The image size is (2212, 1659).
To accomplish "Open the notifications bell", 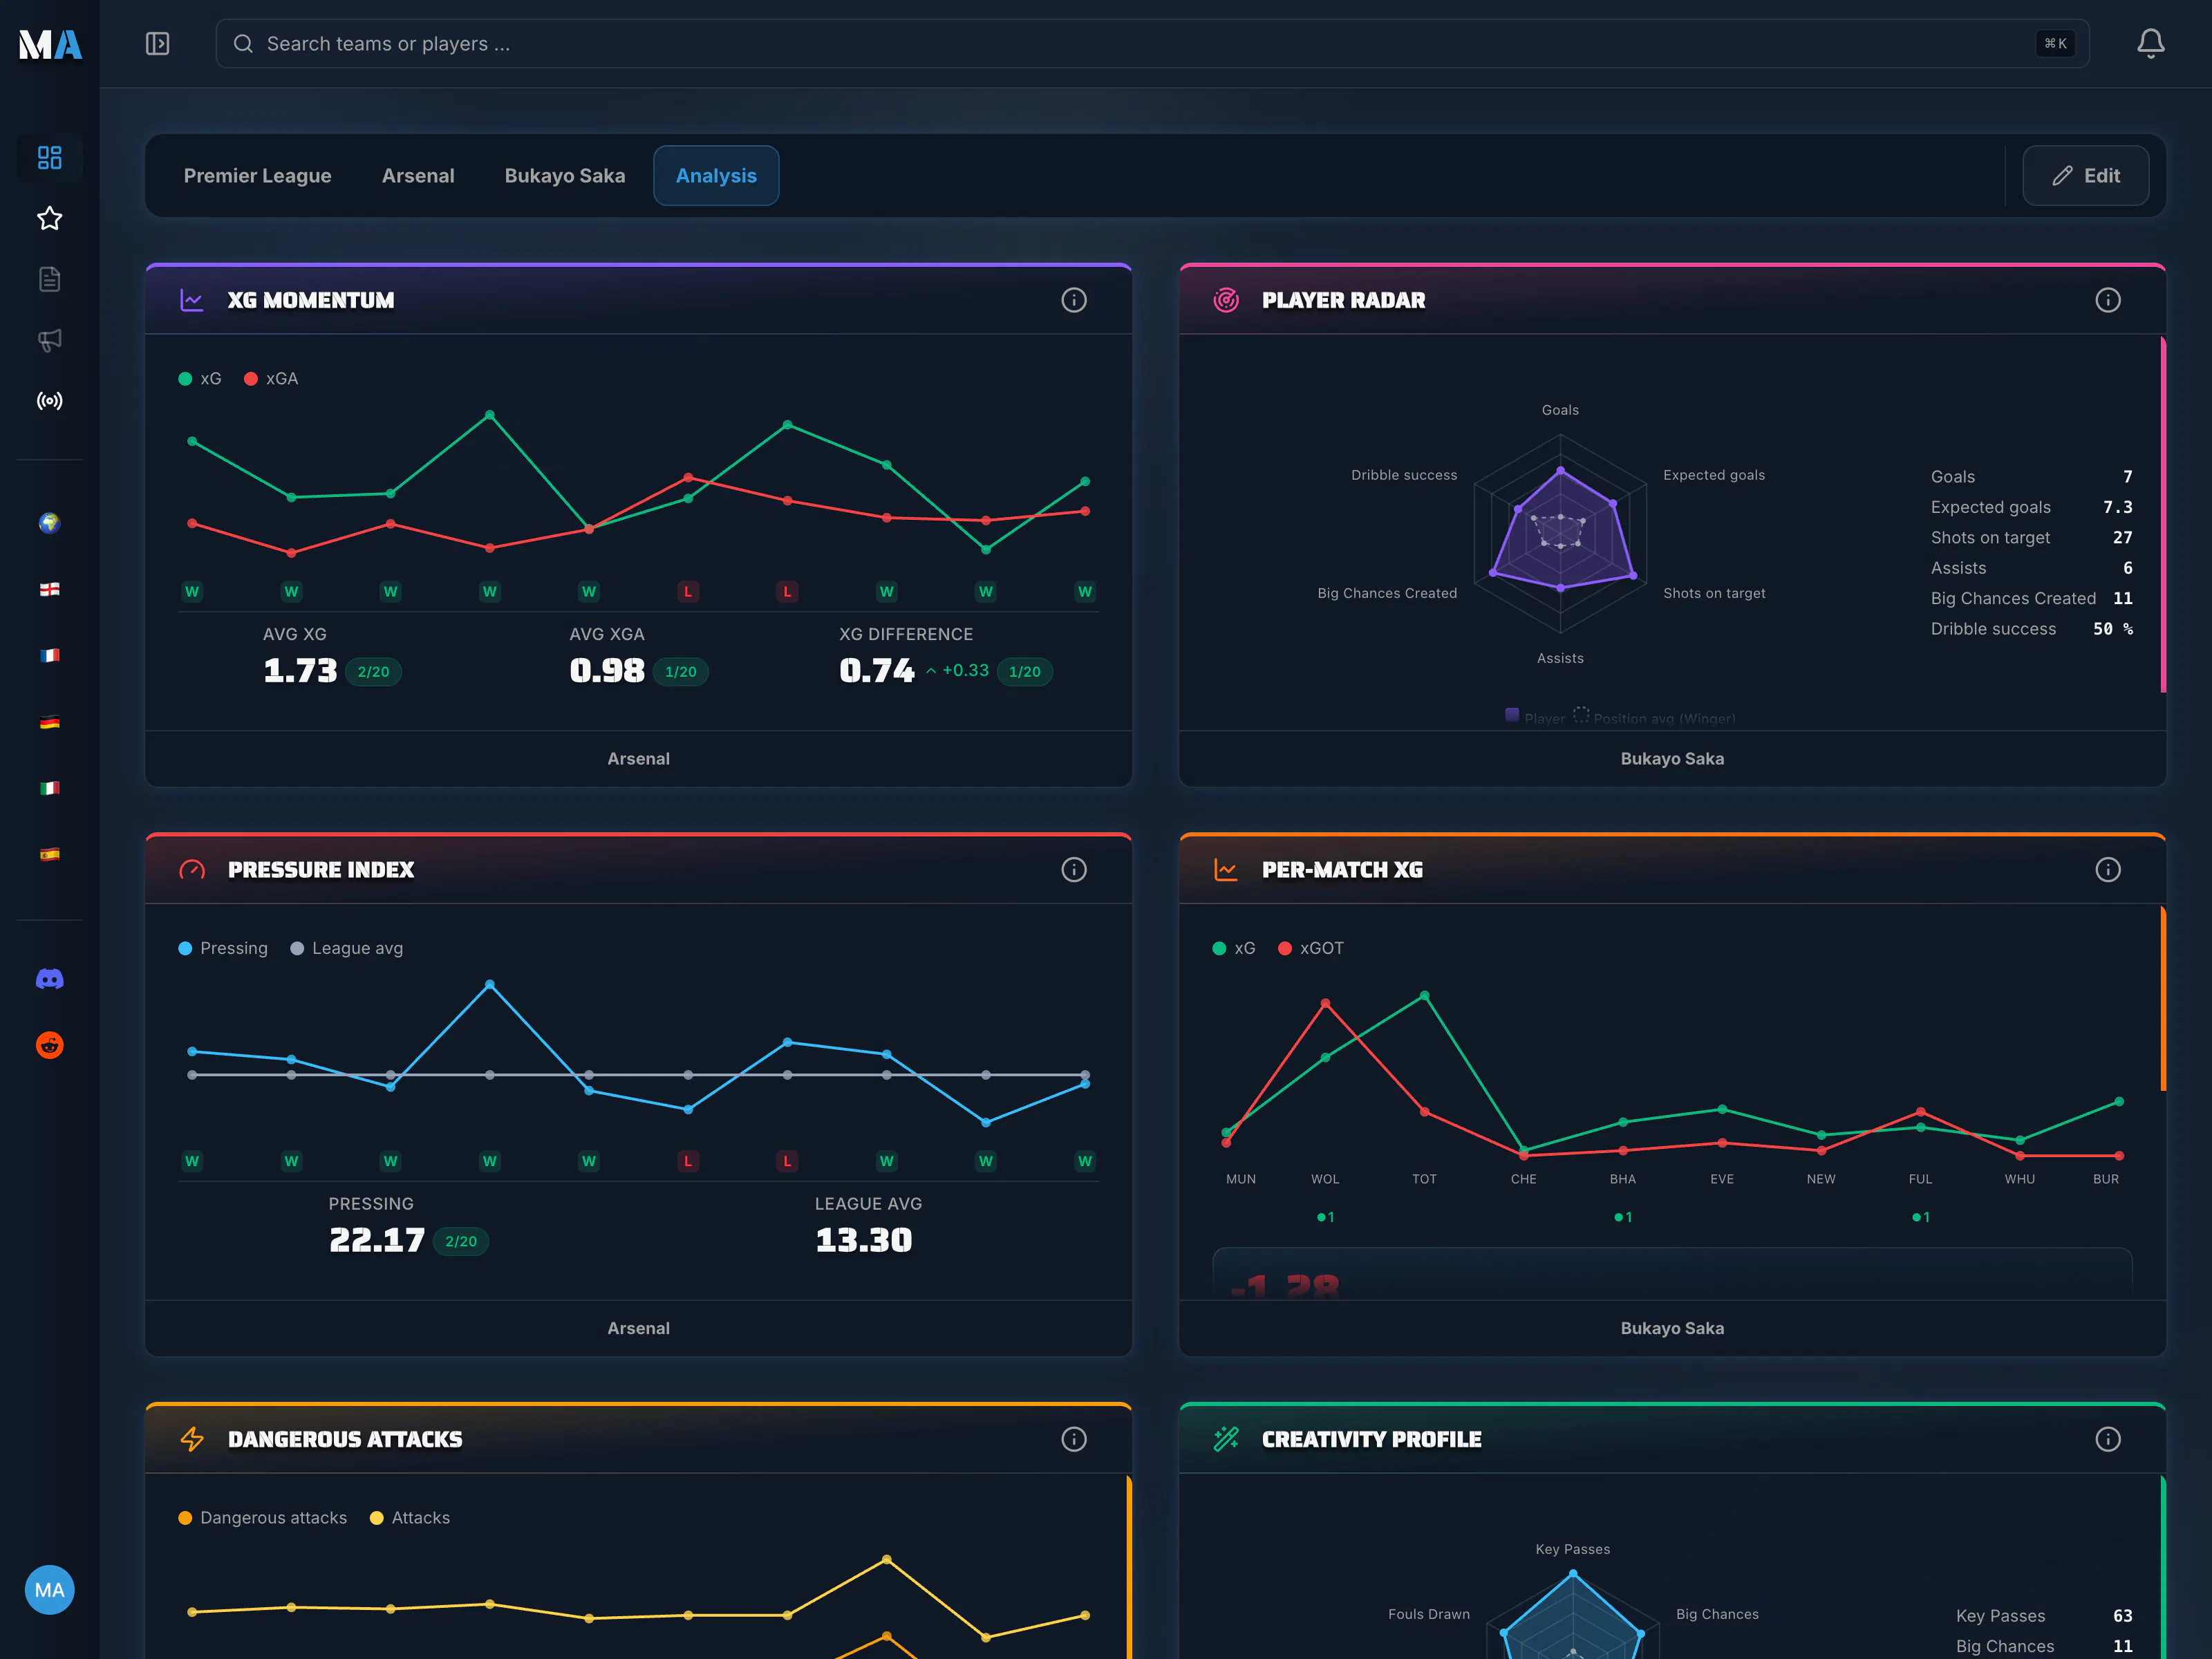I will tap(2150, 44).
